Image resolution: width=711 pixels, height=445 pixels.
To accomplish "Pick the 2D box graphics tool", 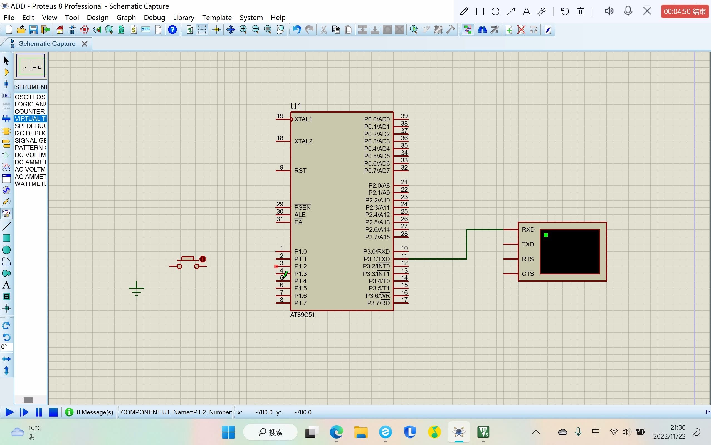I will 6,238.
